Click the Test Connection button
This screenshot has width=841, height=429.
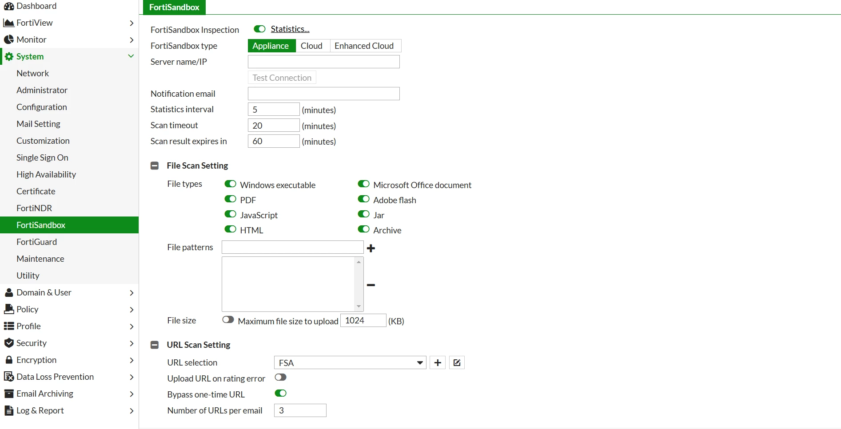[282, 78]
